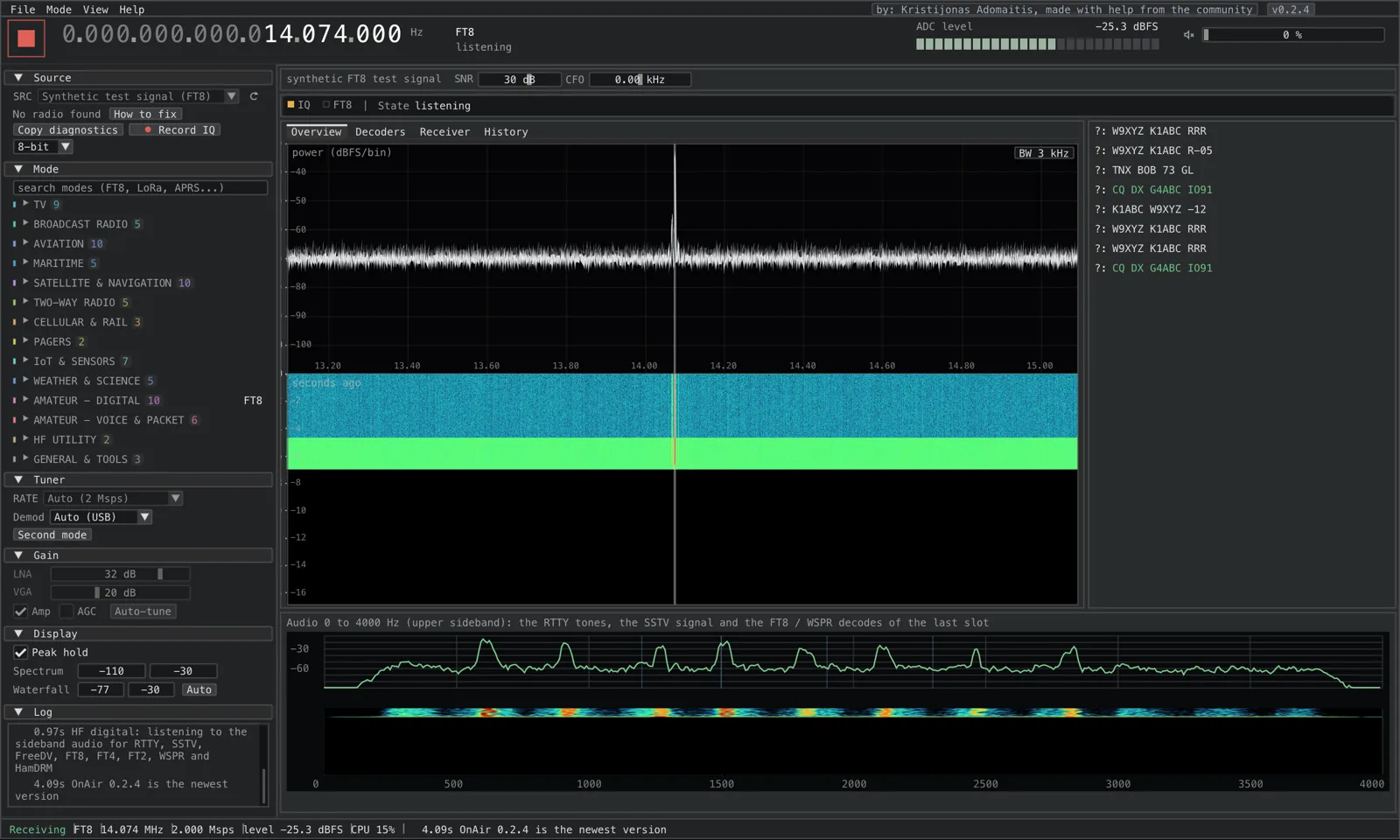Adjust the volume slider at 0 %

(x=1292, y=35)
